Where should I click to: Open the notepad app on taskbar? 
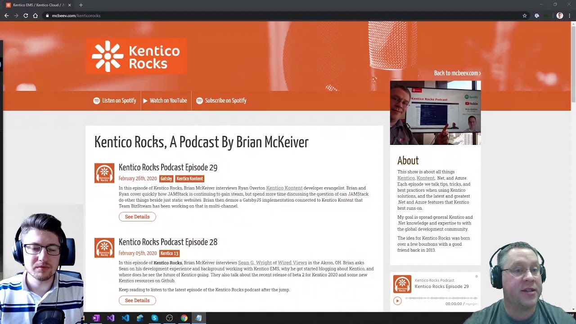click(x=198, y=318)
